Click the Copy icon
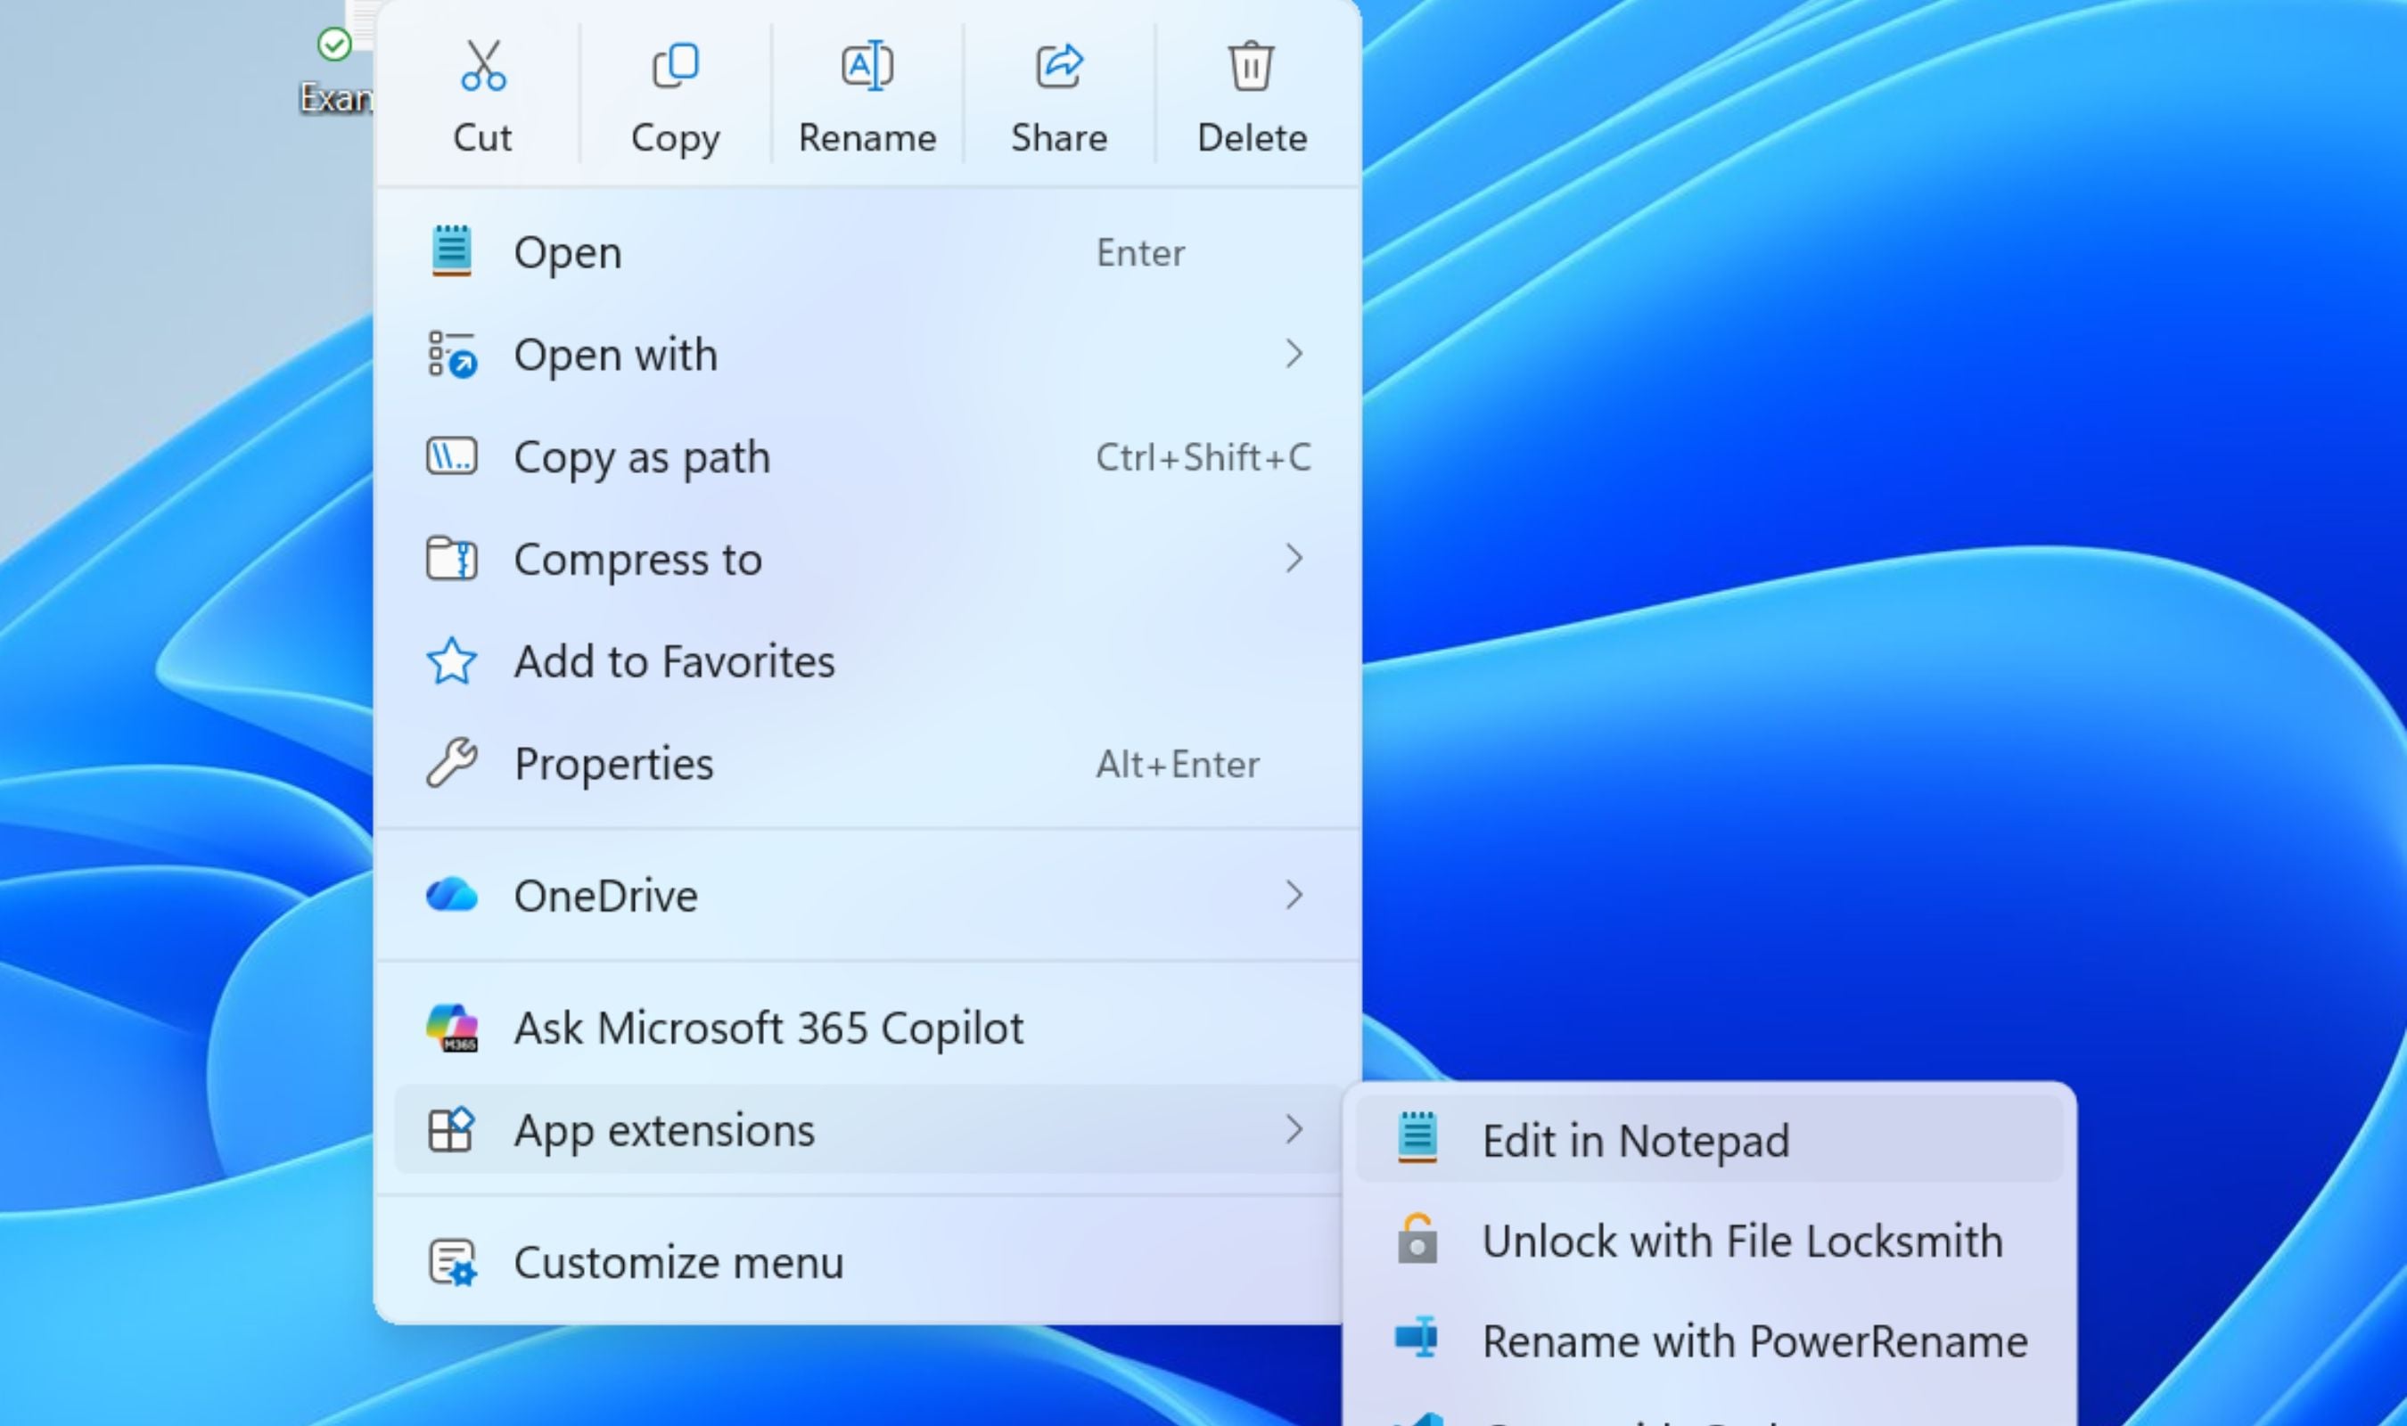Screen dimensions: 2407x1426 tap(676, 65)
